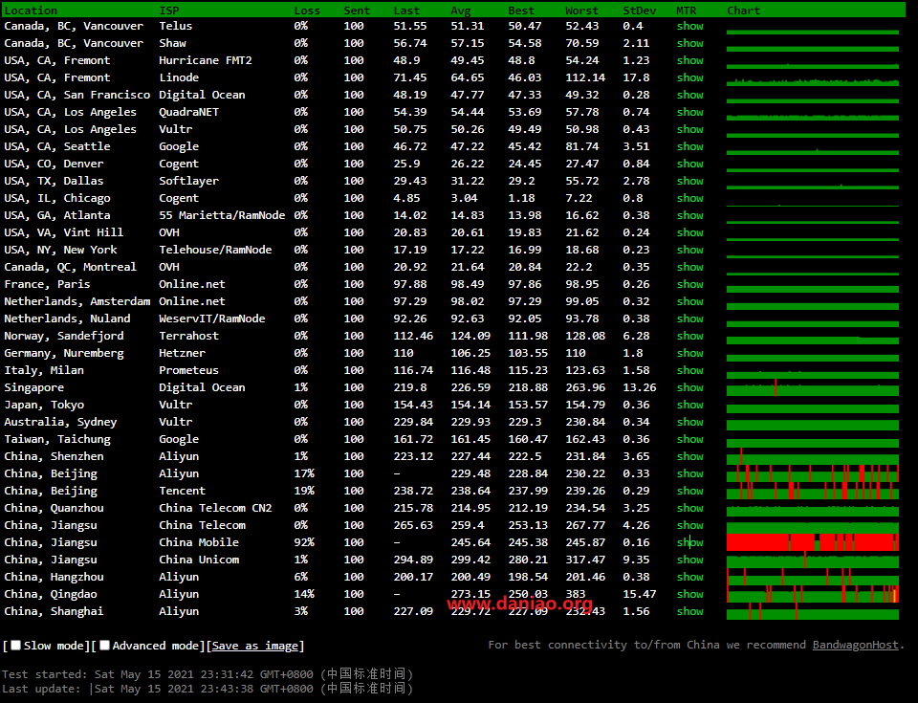Click the 19% loss value
Screen dimensions: 918x703
click(304, 491)
